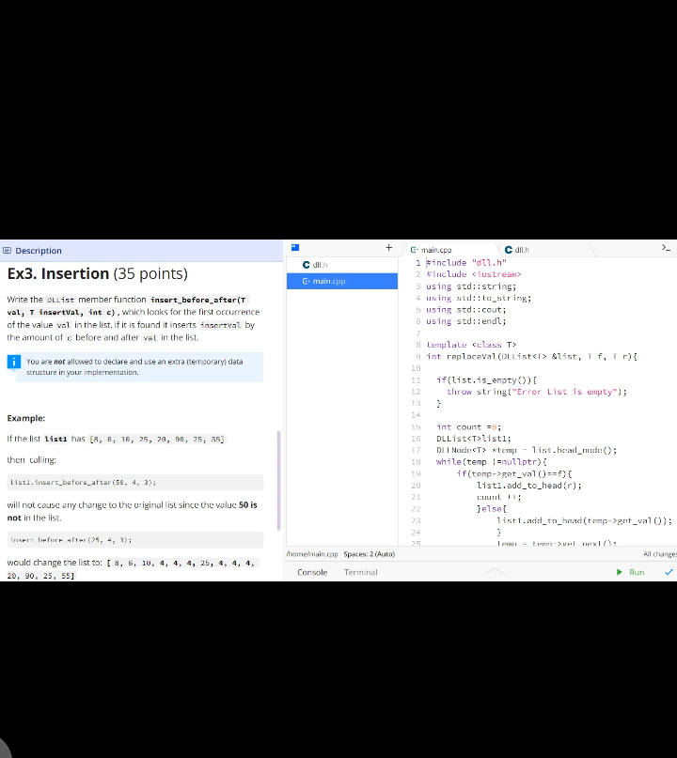The width and height of the screenshot is (677, 758).
Task: Add a new file with plus icon
Action: point(388,248)
